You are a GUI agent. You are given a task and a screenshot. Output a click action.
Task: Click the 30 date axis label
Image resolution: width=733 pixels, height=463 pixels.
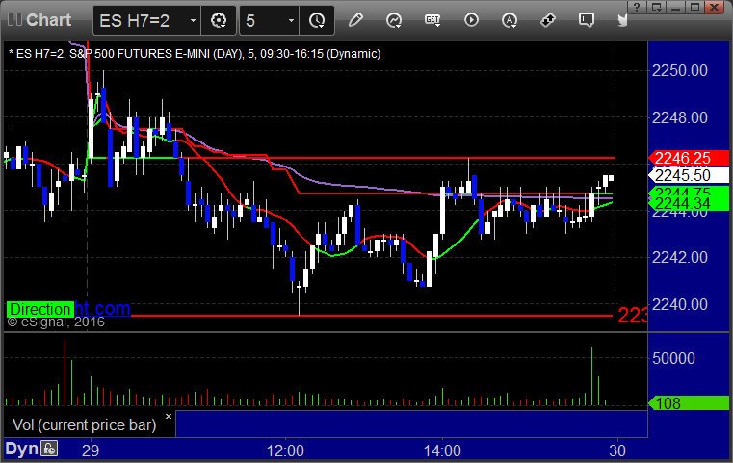pyautogui.click(x=617, y=450)
